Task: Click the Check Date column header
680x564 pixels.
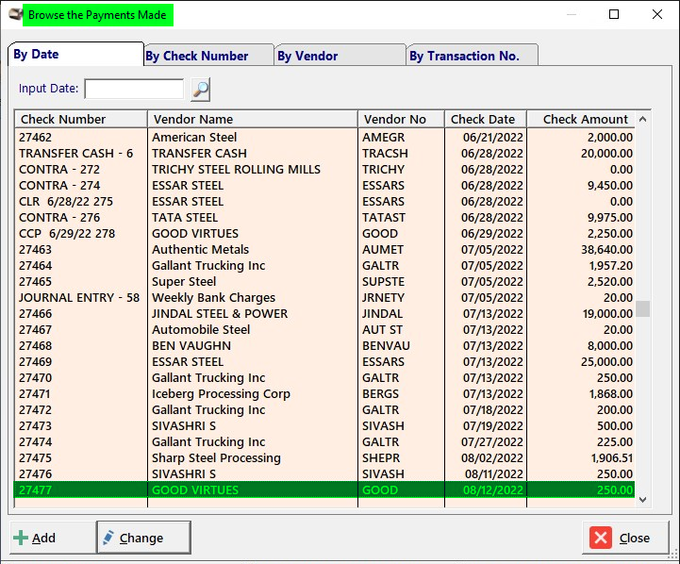Action: (x=486, y=119)
